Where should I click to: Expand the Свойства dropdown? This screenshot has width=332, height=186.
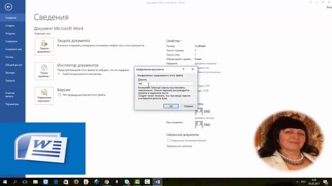point(174,41)
